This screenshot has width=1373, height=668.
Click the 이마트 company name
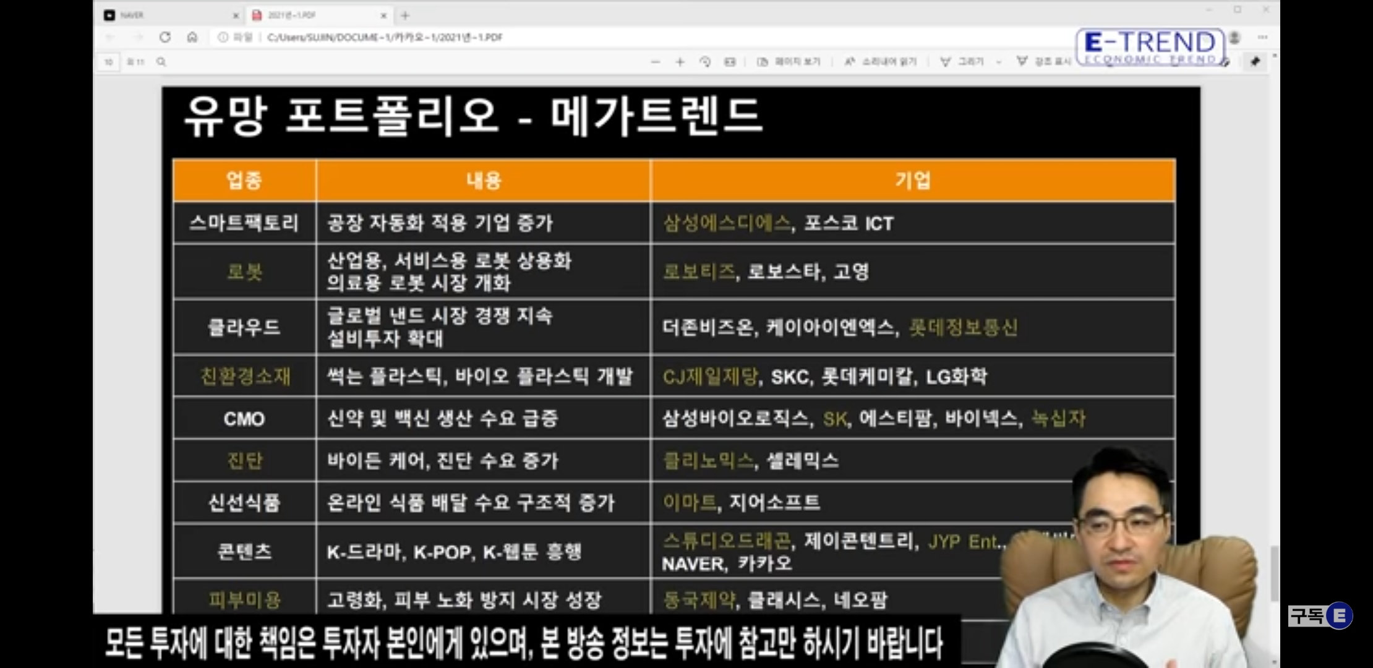point(690,502)
